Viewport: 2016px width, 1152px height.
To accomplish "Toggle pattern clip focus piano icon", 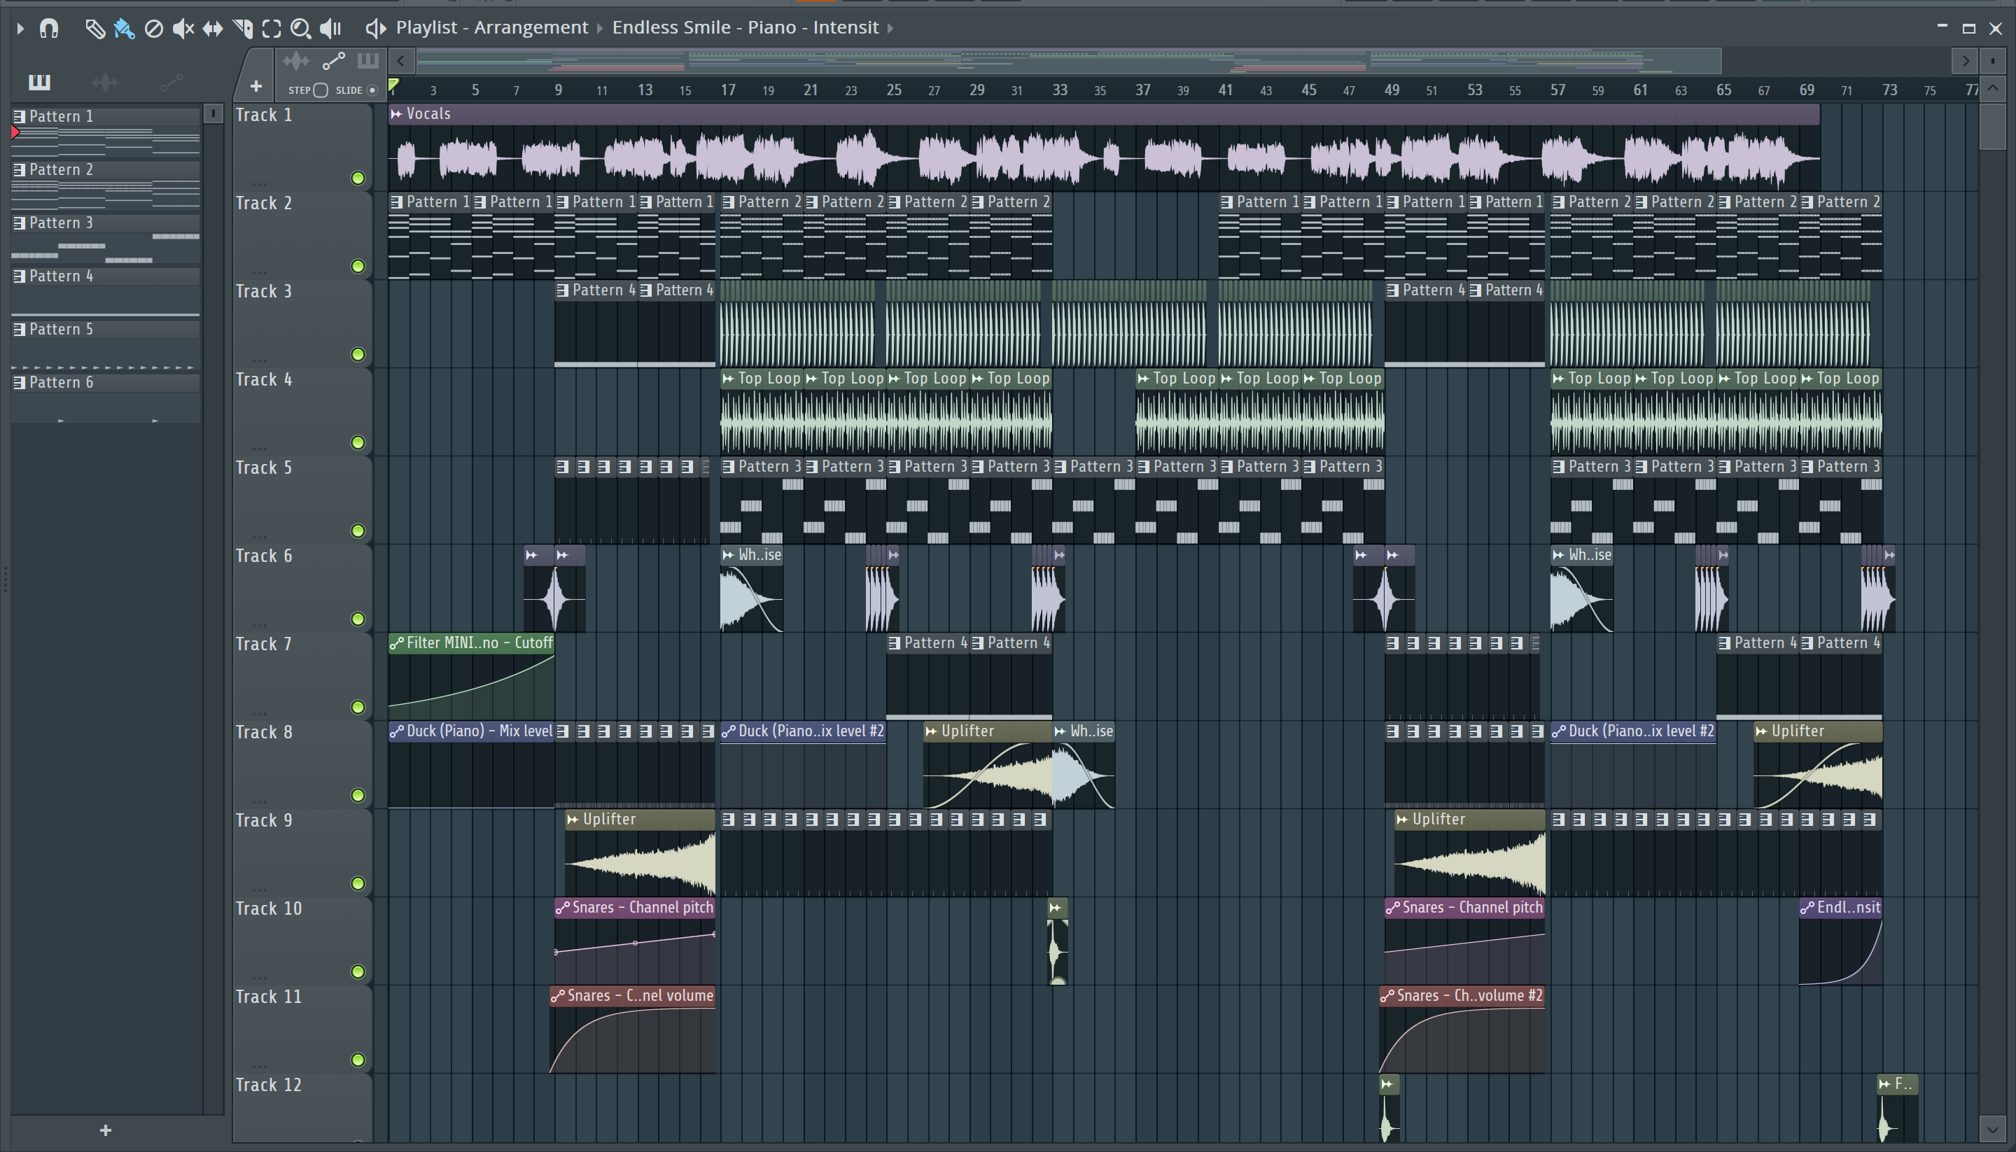I will pos(368,61).
